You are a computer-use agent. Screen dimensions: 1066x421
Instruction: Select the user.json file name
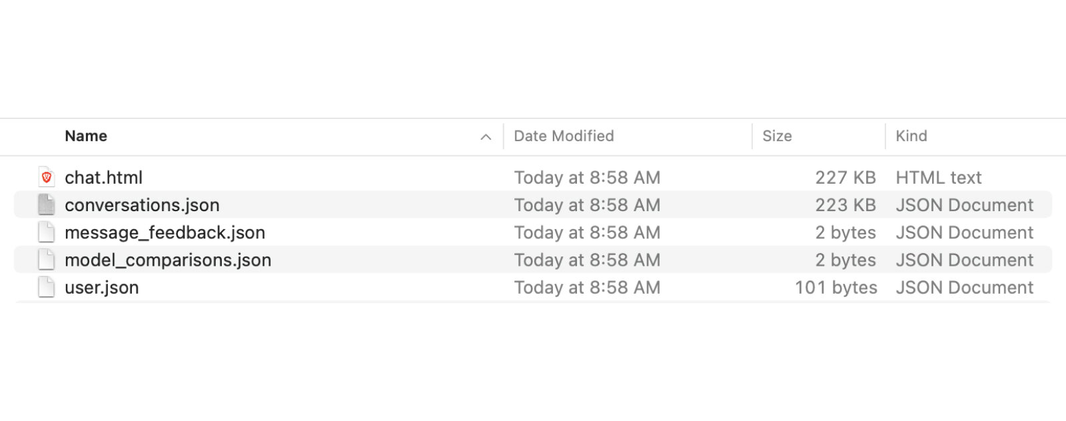[x=101, y=288]
